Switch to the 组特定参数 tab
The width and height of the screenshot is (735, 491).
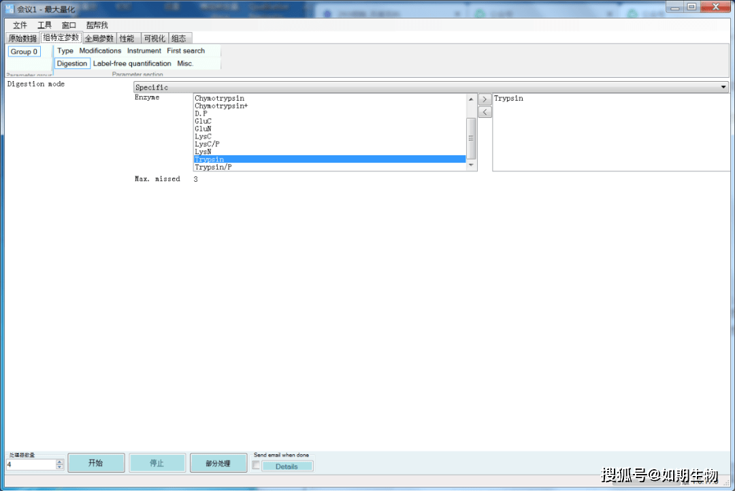(x=61, y=38)
